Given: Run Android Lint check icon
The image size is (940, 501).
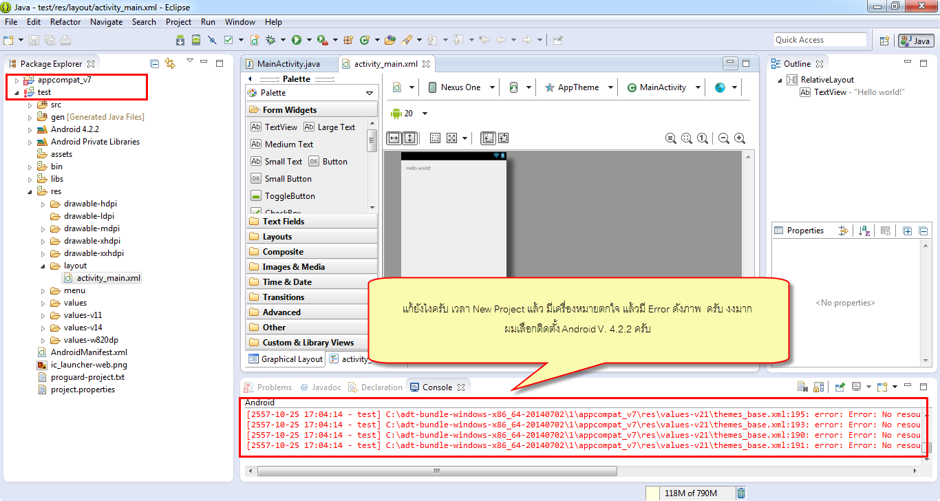Looking at the screenshot, I should 228,40.
